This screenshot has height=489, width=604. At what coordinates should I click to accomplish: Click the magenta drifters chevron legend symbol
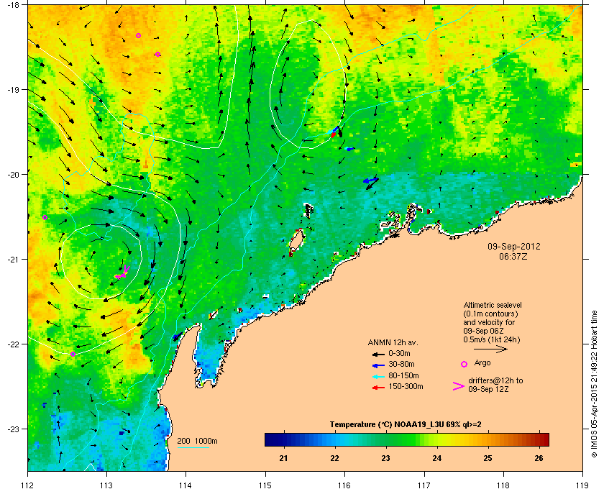459,386
